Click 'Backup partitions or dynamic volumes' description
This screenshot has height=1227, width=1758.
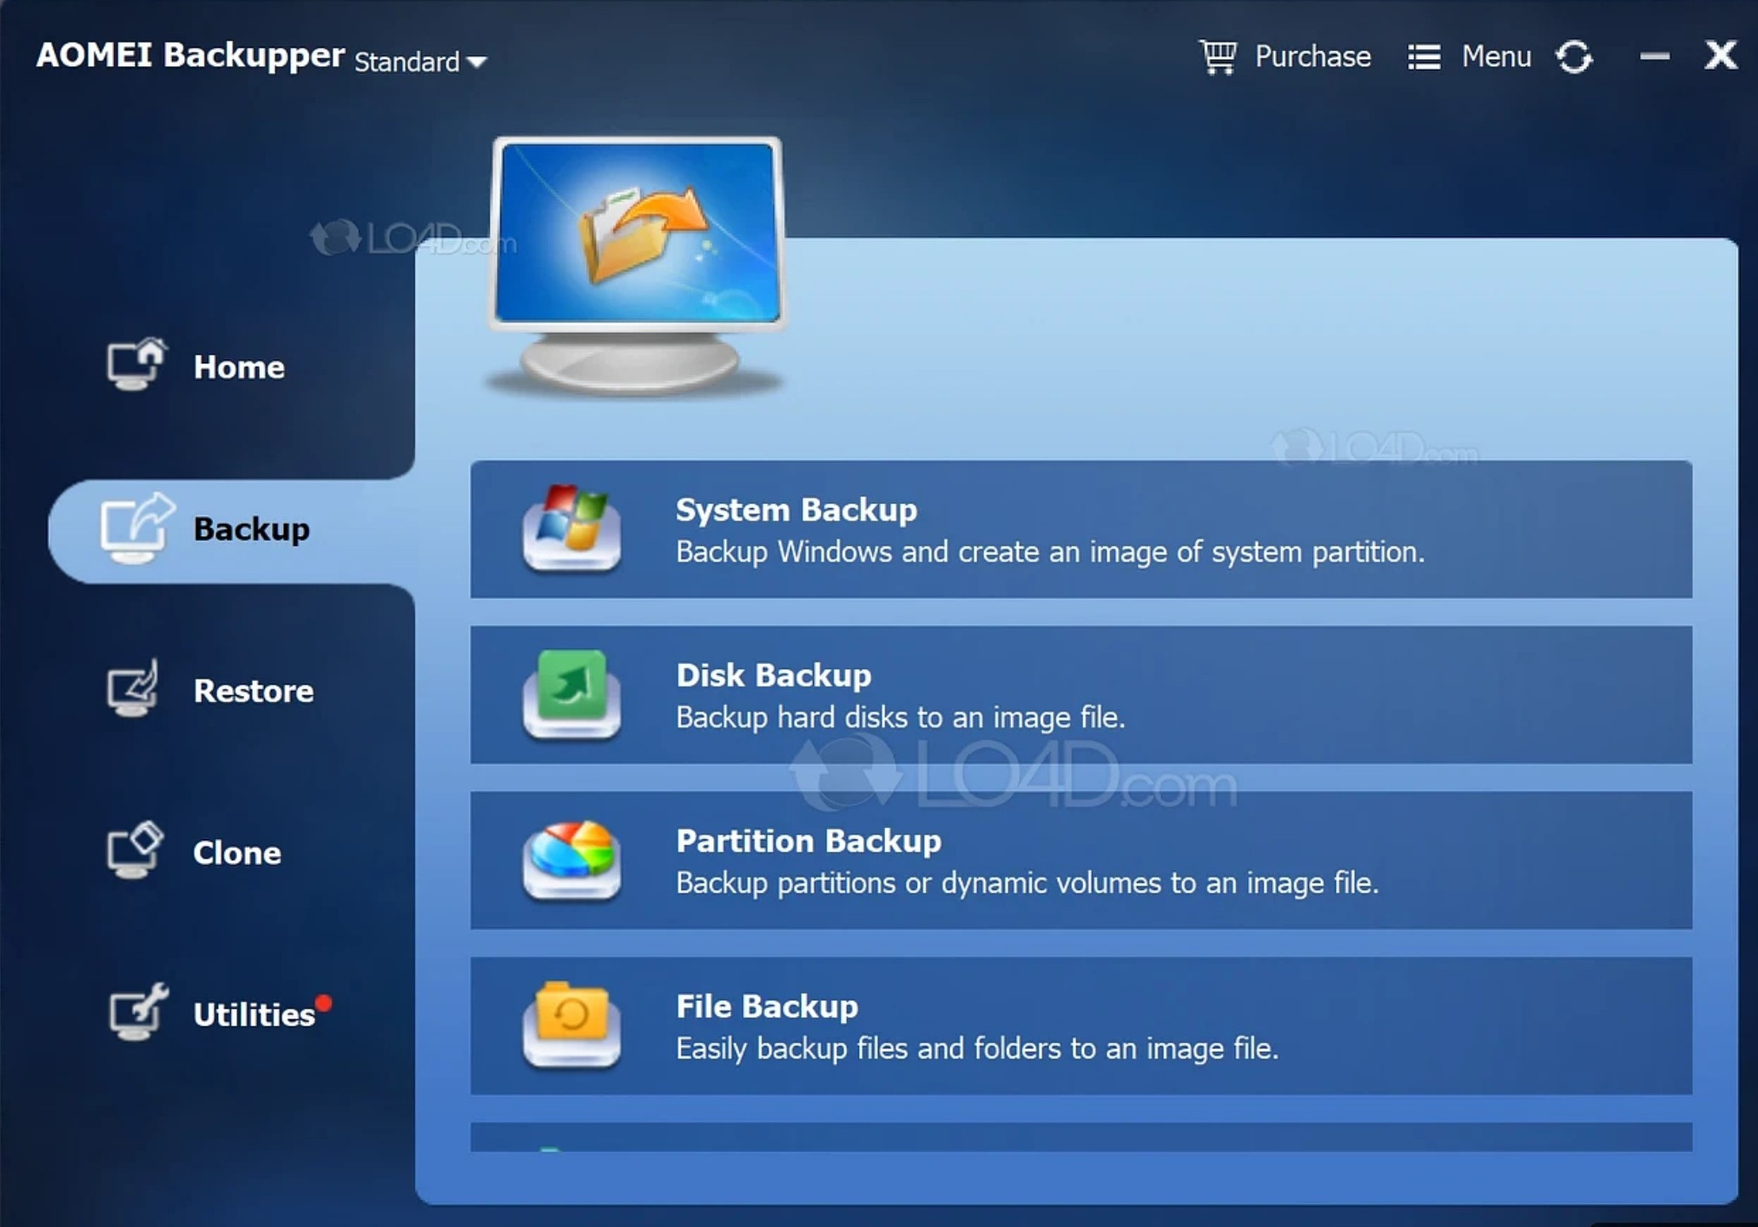click(1028, 883)
